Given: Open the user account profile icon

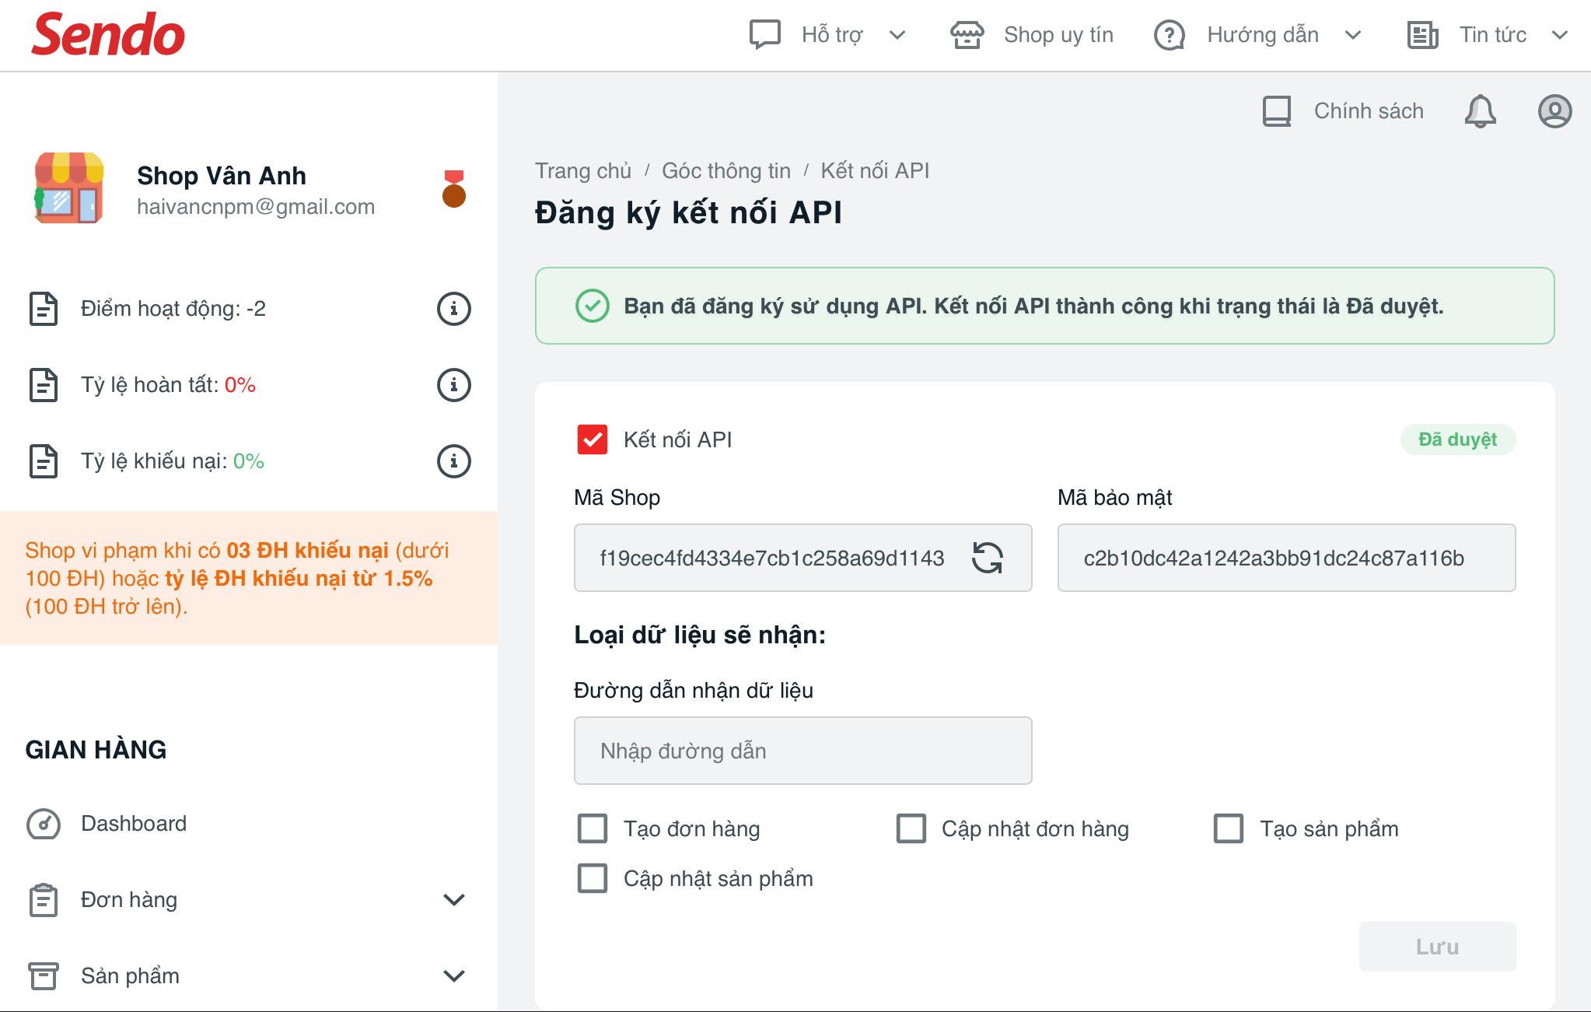Looking at the screenshot, I should (1554, 111).
